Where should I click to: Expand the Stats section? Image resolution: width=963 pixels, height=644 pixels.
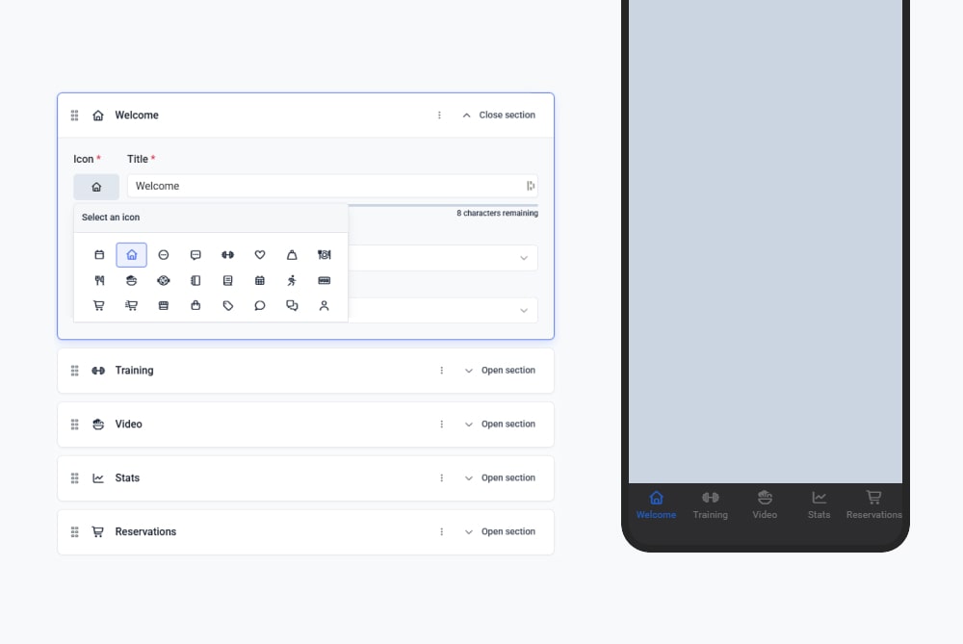coord(500,477)
